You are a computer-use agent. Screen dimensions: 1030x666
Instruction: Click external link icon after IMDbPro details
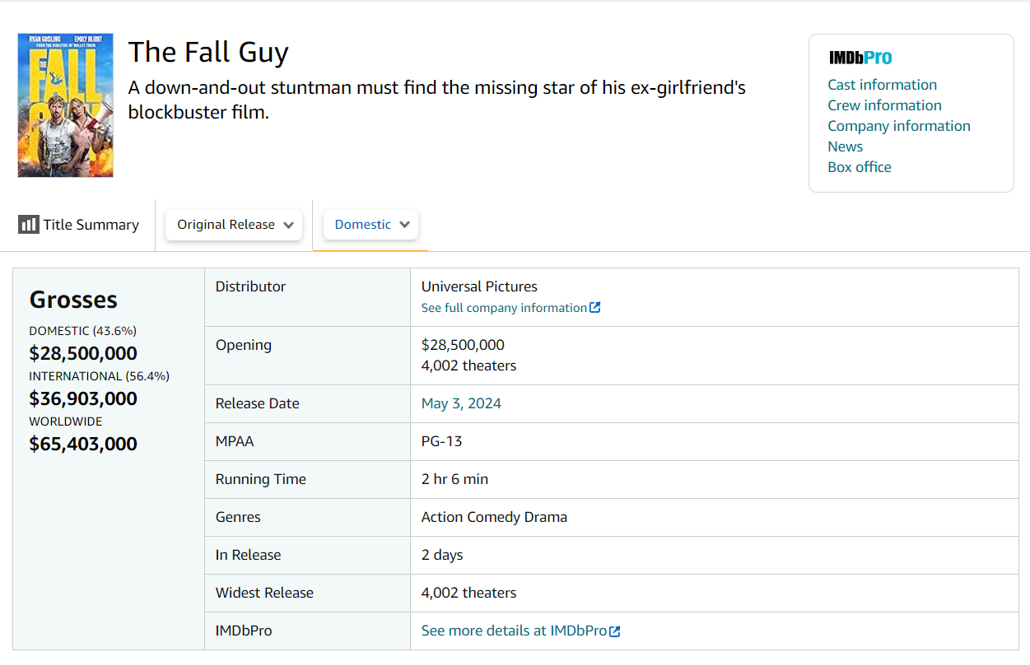pos(615,631)
